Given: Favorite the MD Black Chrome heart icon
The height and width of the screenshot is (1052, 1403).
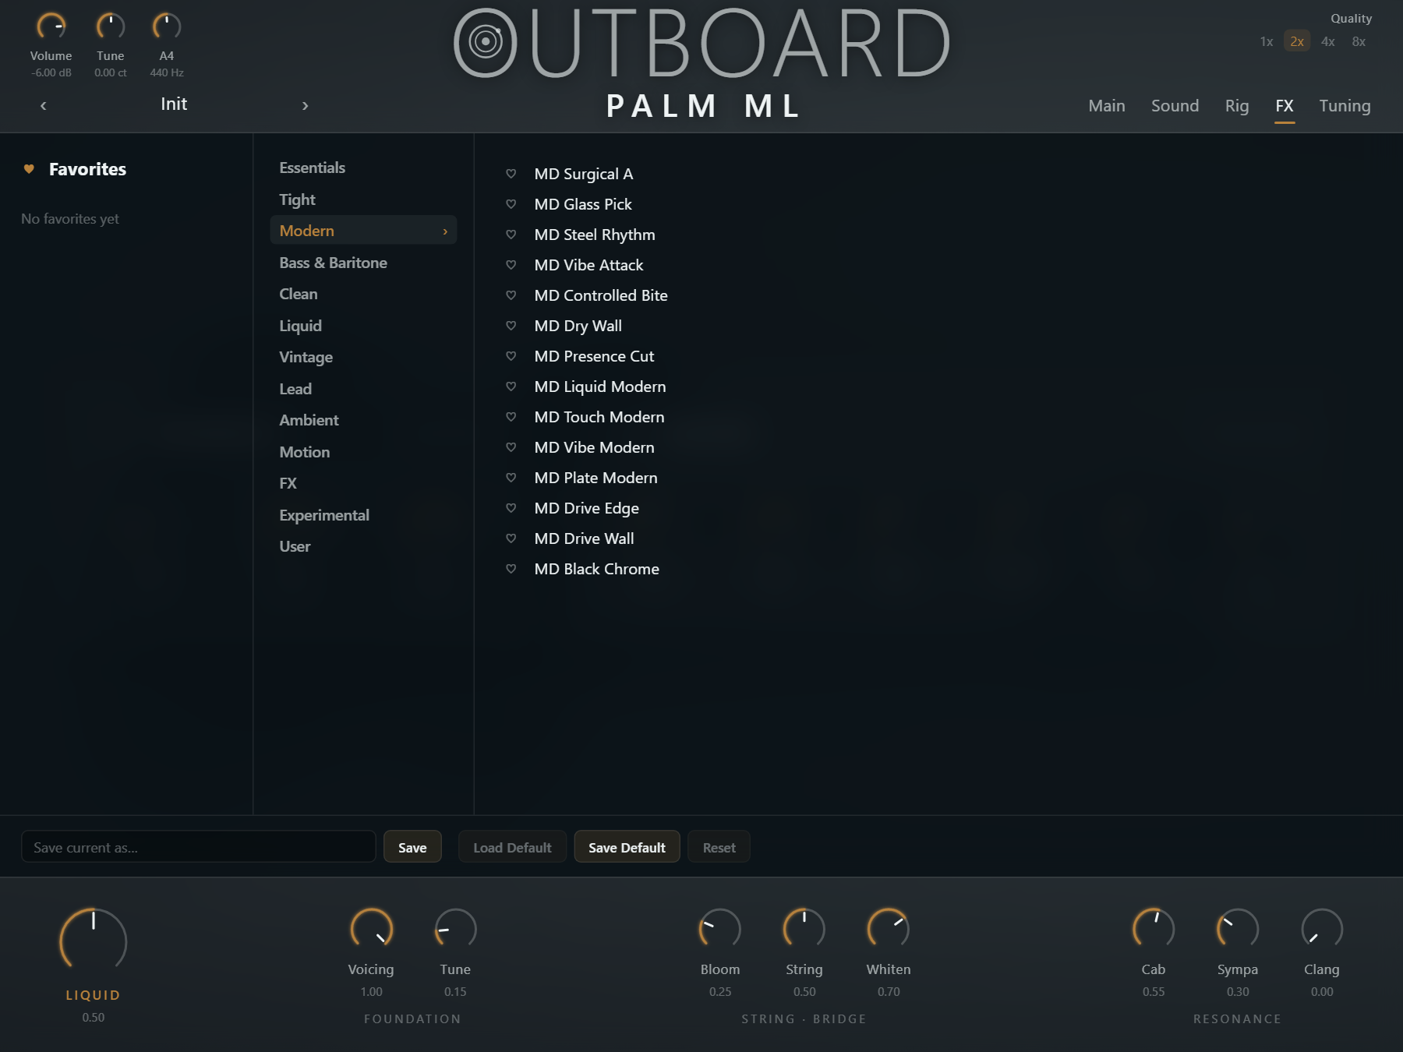Looking at the screenshot, I should coord(511,569).
